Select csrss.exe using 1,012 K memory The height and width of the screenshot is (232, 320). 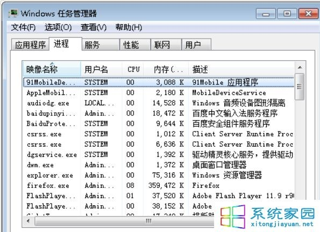coord(159,134)
